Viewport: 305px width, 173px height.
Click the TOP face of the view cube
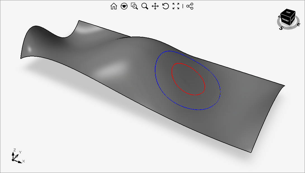coord(287,13)
